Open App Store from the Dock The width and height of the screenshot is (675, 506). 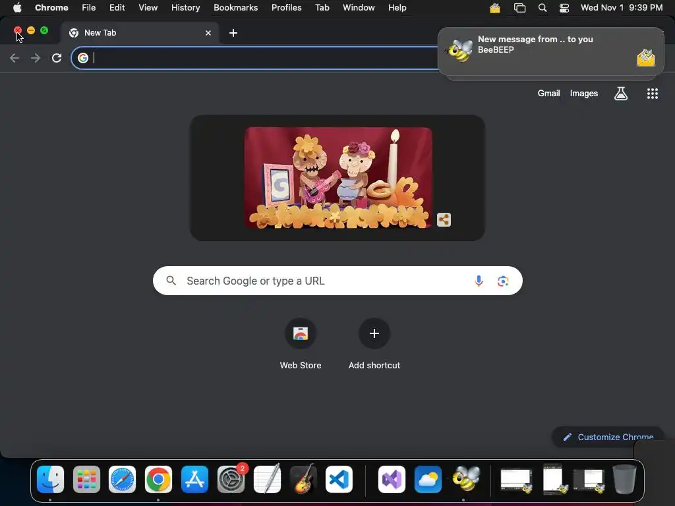(x=194, y=480)
